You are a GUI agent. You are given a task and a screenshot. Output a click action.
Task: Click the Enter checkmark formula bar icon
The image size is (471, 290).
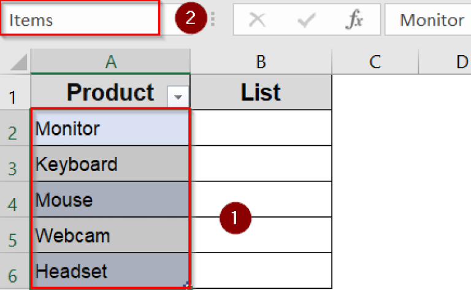pyautogui.click(x=305, y=20)
